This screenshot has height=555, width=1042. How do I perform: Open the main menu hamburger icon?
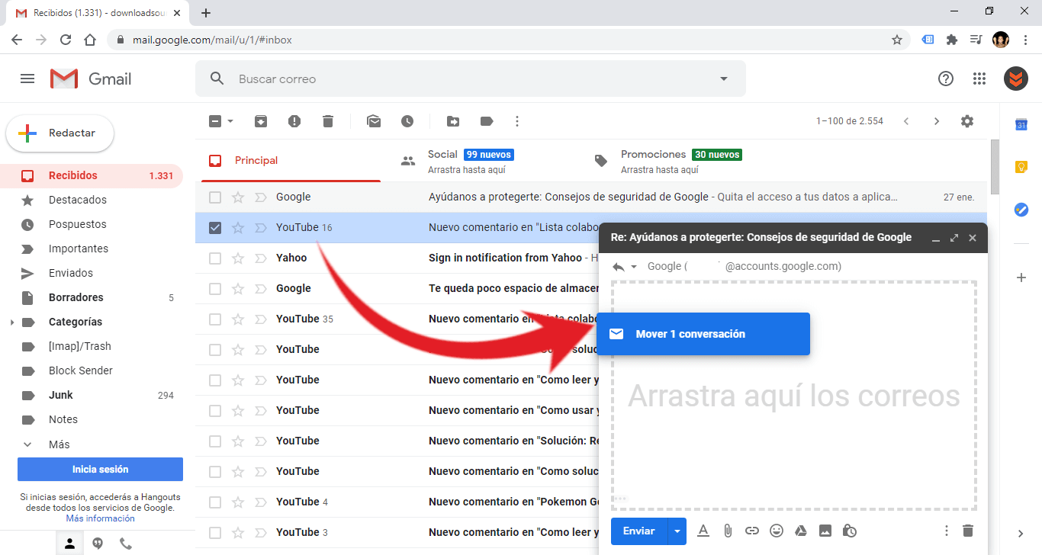(x=27, y=79)
